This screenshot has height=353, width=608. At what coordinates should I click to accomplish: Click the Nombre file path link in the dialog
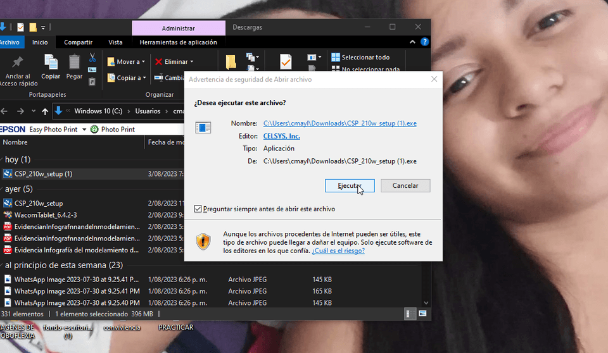(x=339, y=123)
